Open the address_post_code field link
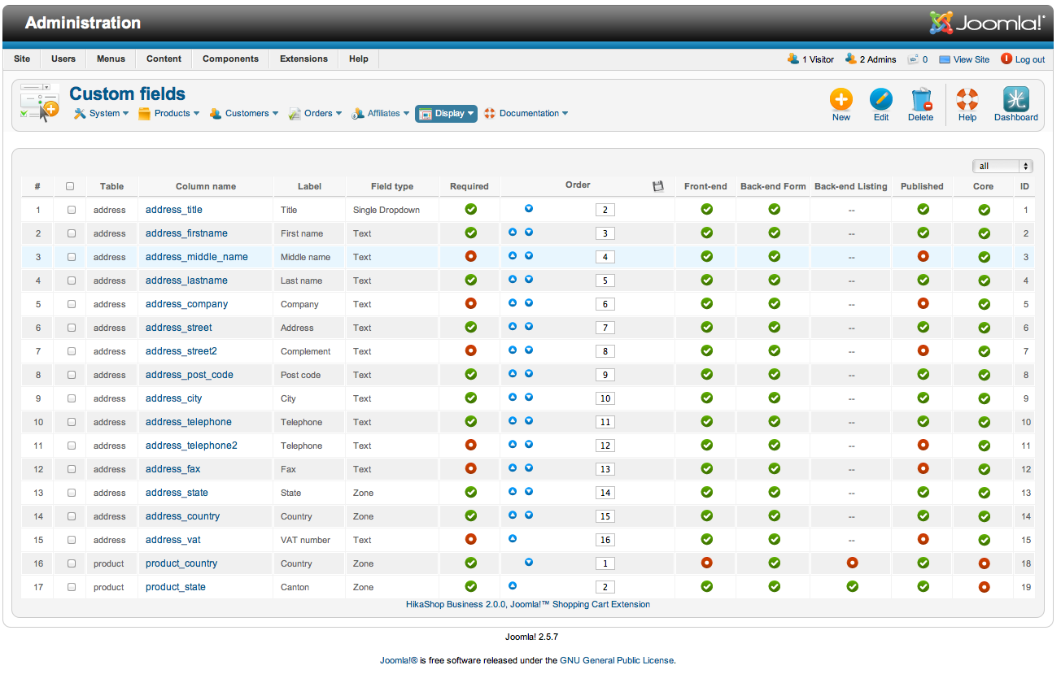The width and height of the screenshot is (1061, 674). pyautogui.click(x=190, y=375)
